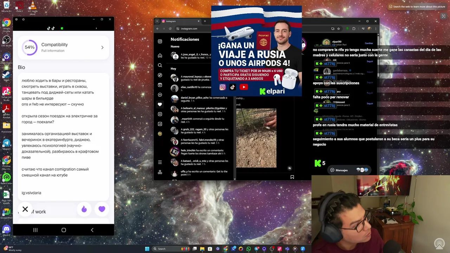Tap the phone recent apps navigation button

pos(35,230)
